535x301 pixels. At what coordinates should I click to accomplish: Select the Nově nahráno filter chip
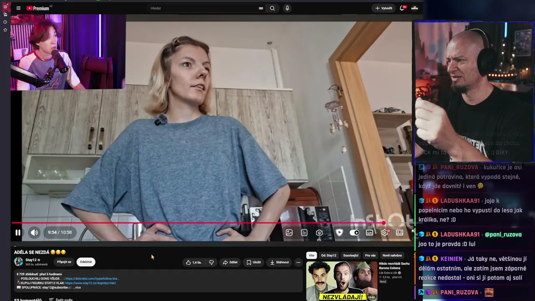point(392,255)
